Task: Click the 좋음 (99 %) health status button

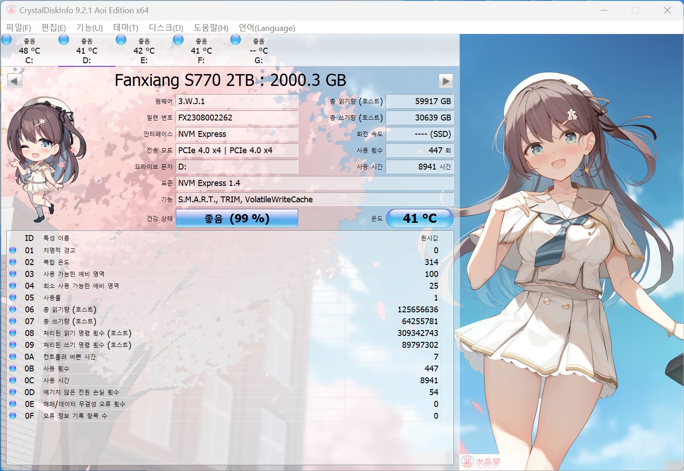Action: (x=237, y=218)
